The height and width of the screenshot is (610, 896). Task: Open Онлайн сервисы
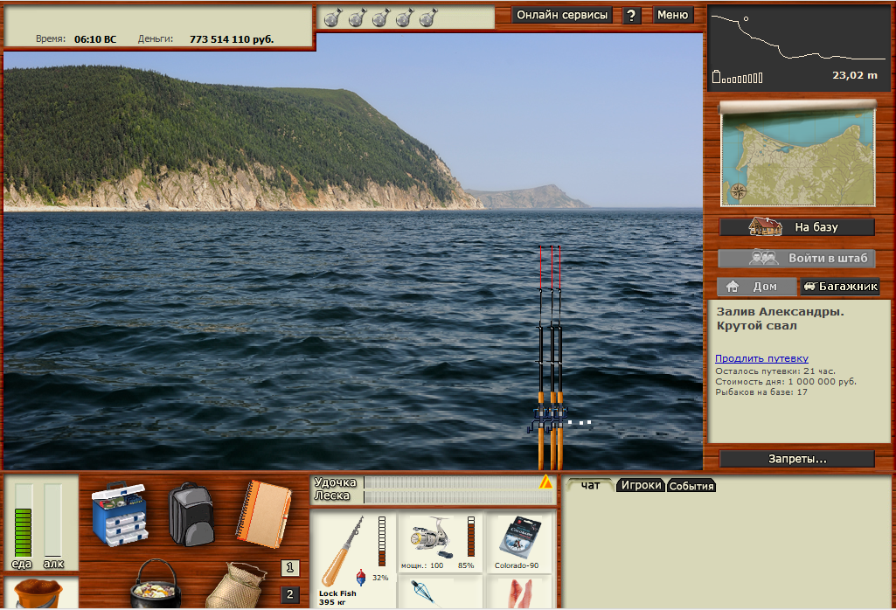(562, 16)
